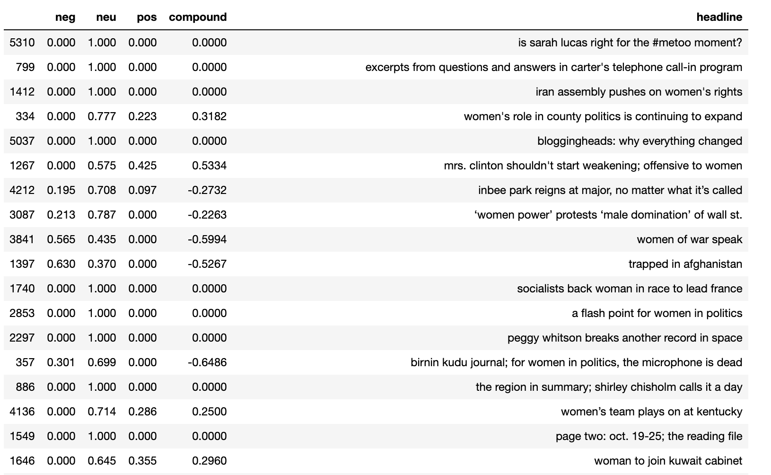771x475 pixels.
Task: Click the neu value 0.714
Action: (102, 412)
